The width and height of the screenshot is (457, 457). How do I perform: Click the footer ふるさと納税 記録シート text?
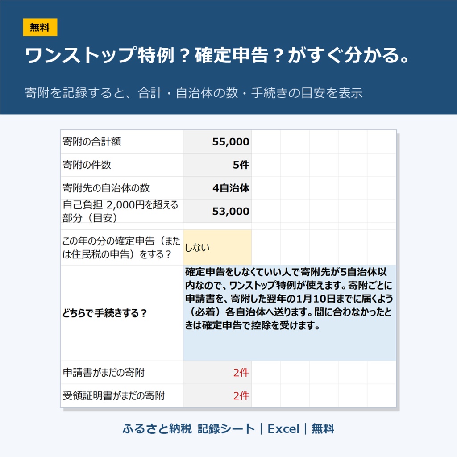coord(189,429)
